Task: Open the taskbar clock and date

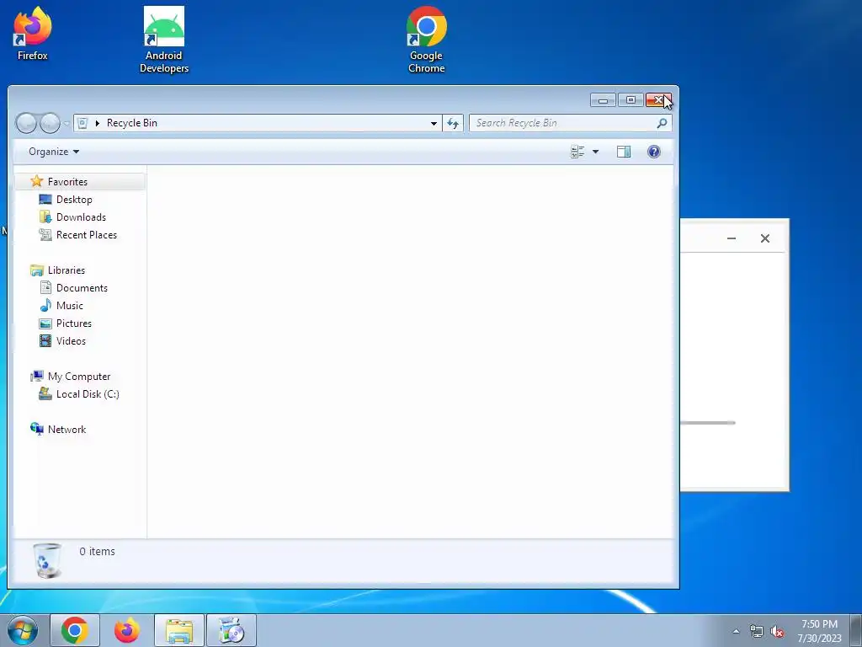Action: click(x=819, y=631)
